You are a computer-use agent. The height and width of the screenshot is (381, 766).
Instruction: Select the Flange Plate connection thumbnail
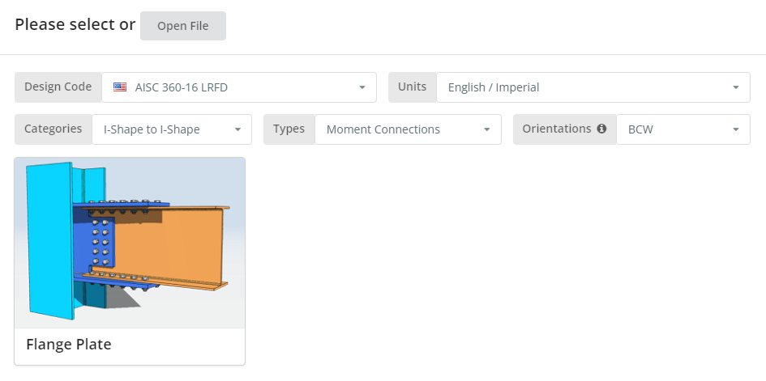130,243
